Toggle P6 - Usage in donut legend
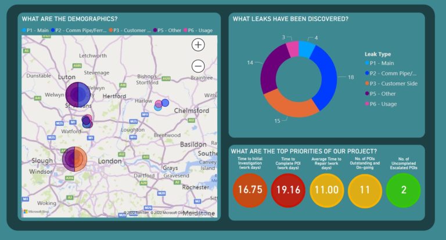 [x=383, y=103]
